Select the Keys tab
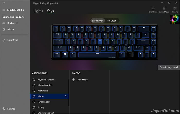 [x=50, y=11]
